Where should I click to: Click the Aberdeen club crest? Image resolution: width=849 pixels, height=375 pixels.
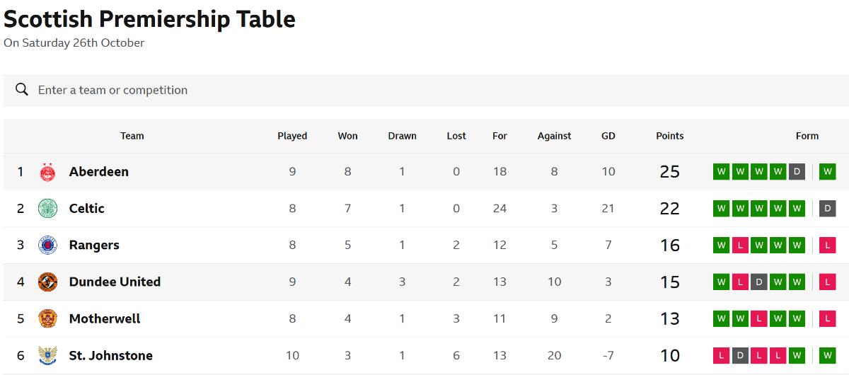coord(47,172)
